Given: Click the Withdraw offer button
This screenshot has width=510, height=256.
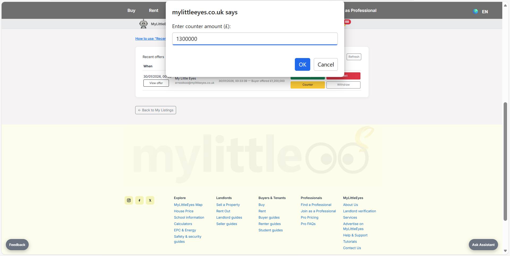Looking at the screenshot, I should (x=343, y=85).
